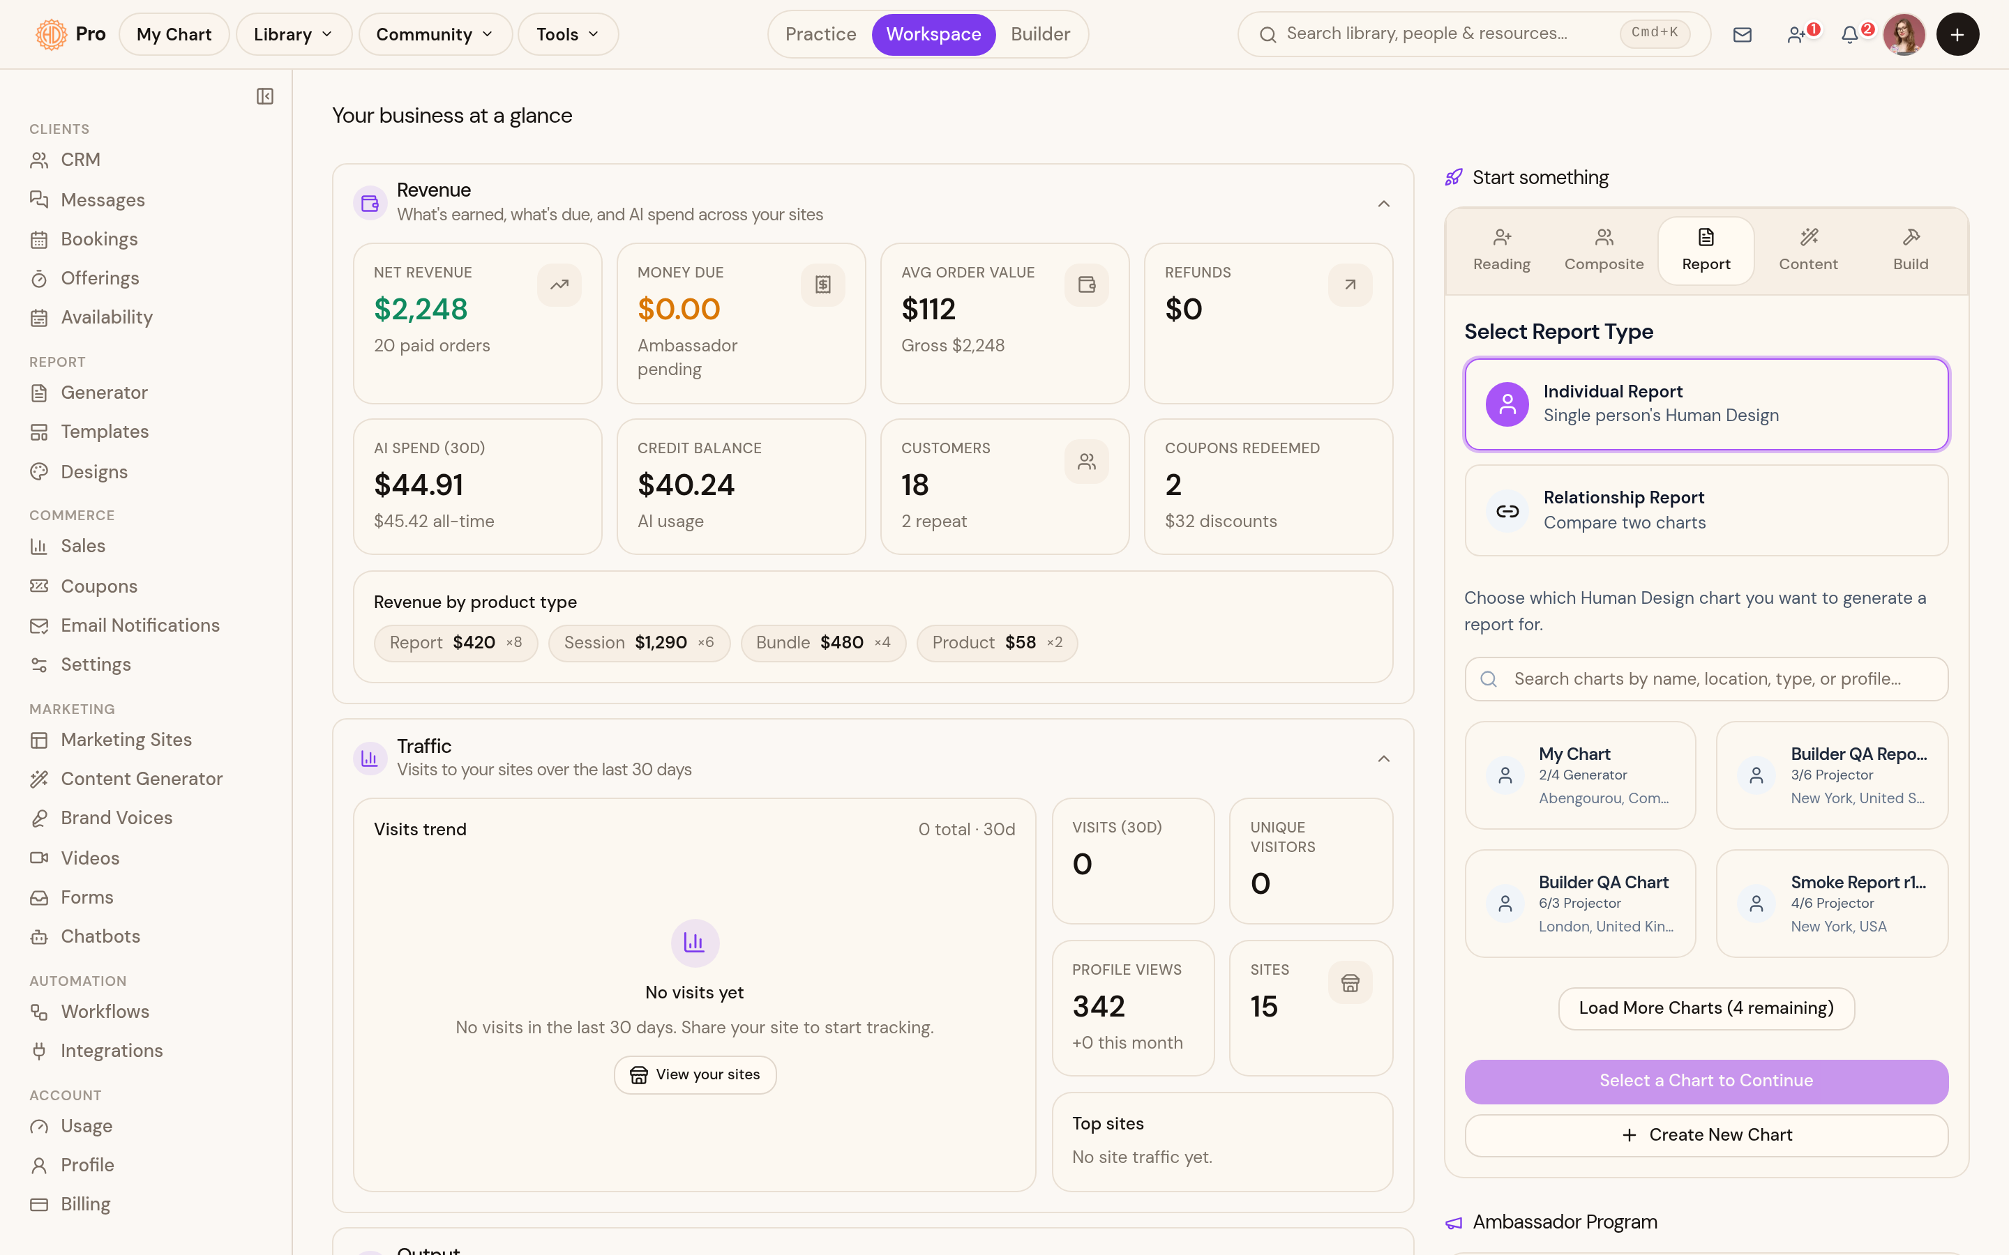Open the mail inbox icon
Image resolution: width=2009 pixels, height=1255 pixels.
click(x=1742, y=34)
